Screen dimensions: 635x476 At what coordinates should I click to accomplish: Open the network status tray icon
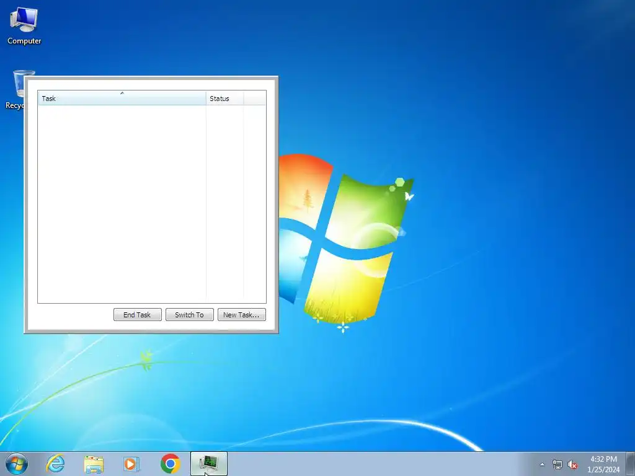[x=557, y=465]
